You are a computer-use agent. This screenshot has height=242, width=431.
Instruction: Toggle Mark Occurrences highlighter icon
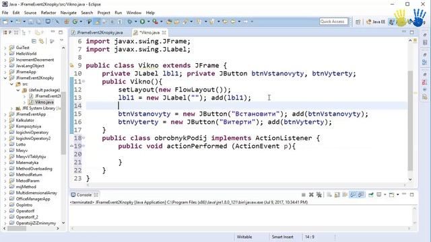coord(97,22)
